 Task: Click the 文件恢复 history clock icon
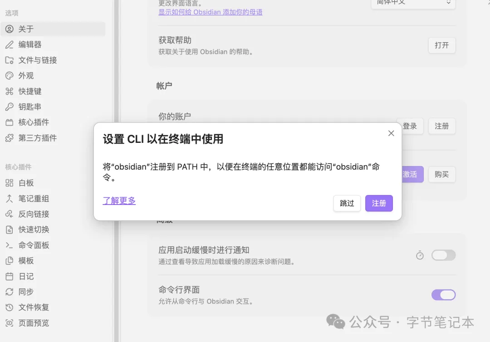[x=10, y=308]
